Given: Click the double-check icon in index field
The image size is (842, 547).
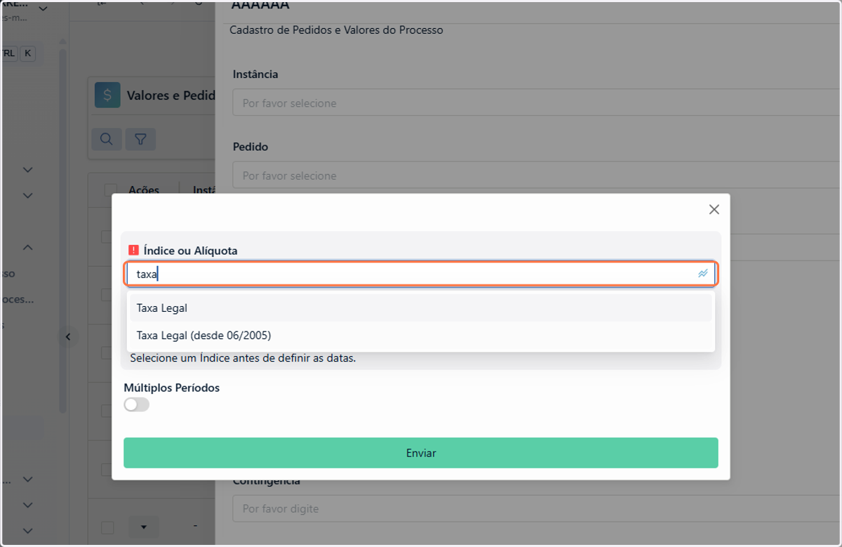Looking at the screenshot, I should coord(702,274).
